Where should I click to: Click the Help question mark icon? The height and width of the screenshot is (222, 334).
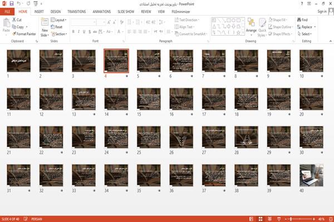302,4
